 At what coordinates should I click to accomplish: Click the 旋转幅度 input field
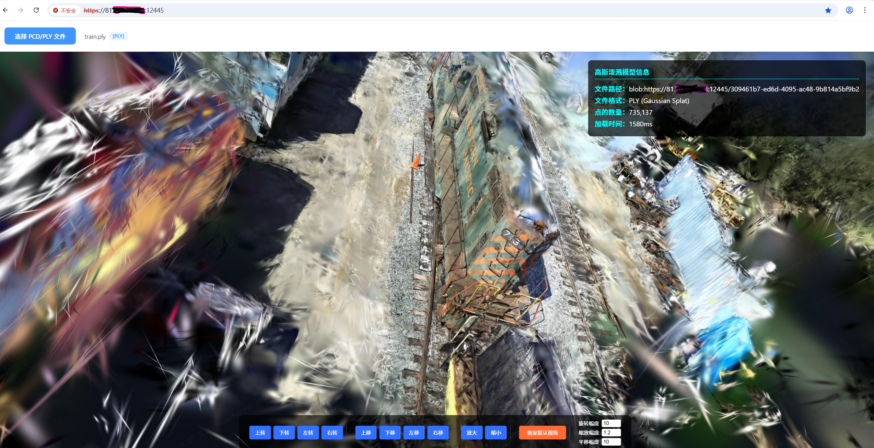point(611,423)
